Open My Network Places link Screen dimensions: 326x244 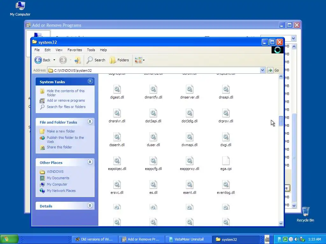61,191
